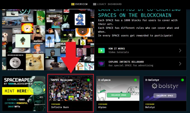Click the pear image in the collage
Screen dimensions: 190x113
coord(83,43)
